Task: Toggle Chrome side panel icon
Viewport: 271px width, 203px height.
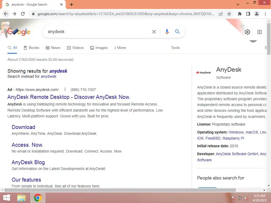Action: click(248, 14)
